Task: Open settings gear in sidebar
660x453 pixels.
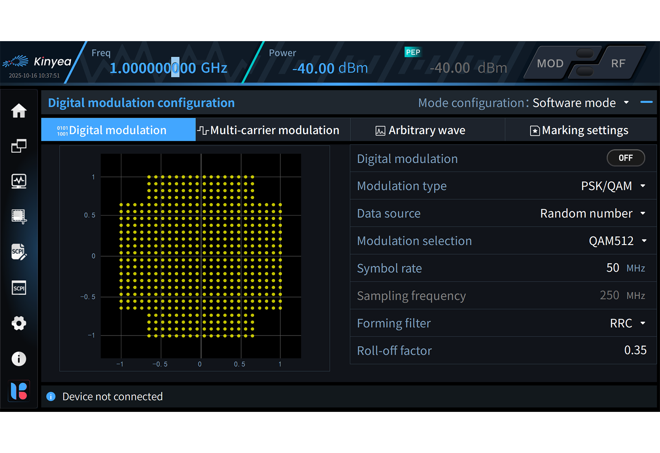Action: pyautogui.click(x=19, y=323)
